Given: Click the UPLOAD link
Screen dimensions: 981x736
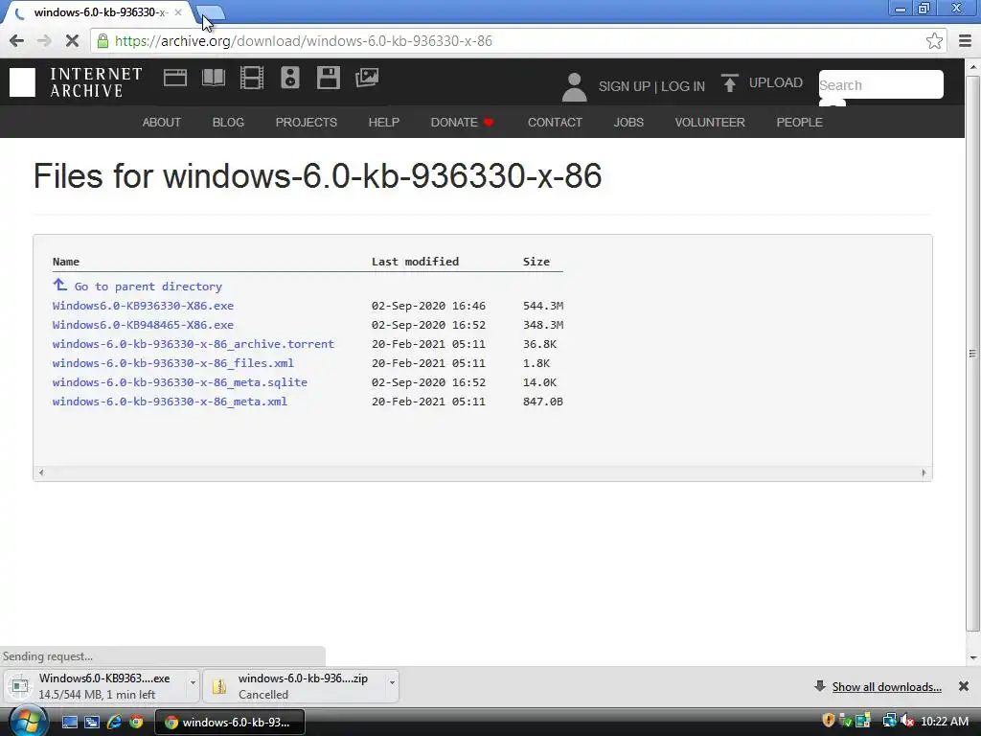Looking at the screenshot, I should tap(776, 82).
